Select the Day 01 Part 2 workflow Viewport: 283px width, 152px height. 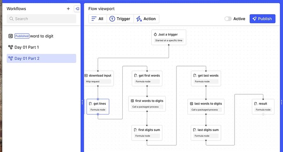point(41,59)
